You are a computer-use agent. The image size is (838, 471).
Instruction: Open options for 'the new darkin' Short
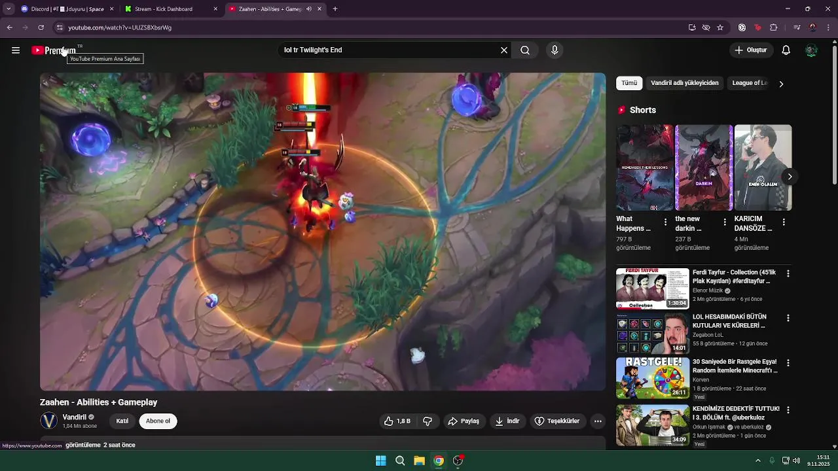724,222
